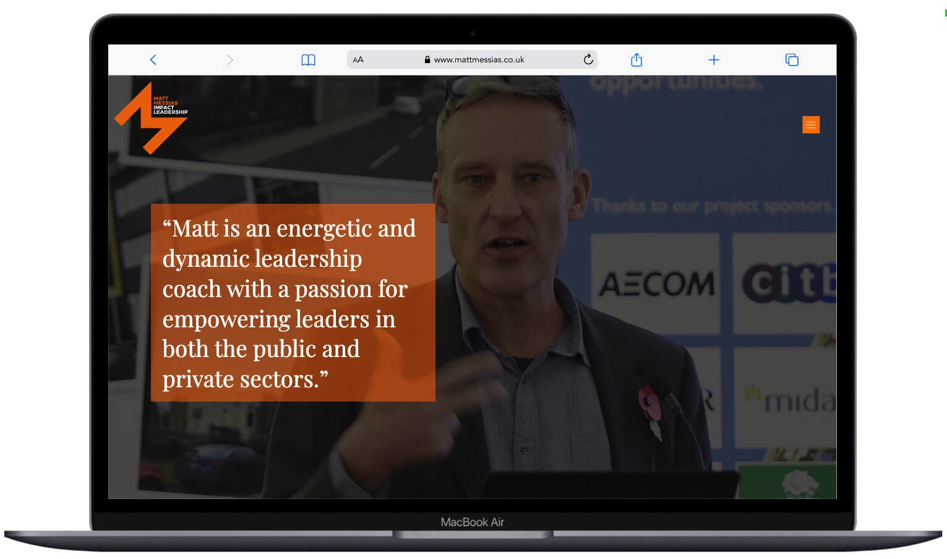Go back to the previous page
Viewport: 947px width, 559px height.
(153, 60)
